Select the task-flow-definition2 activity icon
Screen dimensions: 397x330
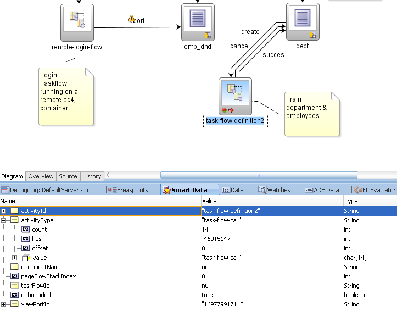235,96
